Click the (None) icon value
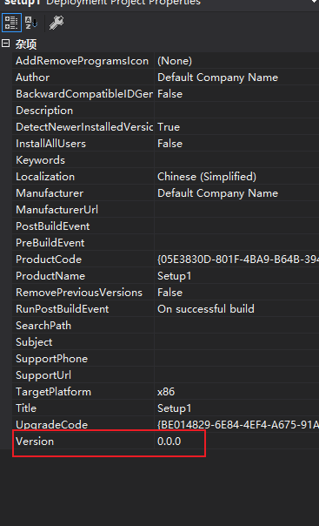Viewport: 319px width, 526px height. point(175,61)
